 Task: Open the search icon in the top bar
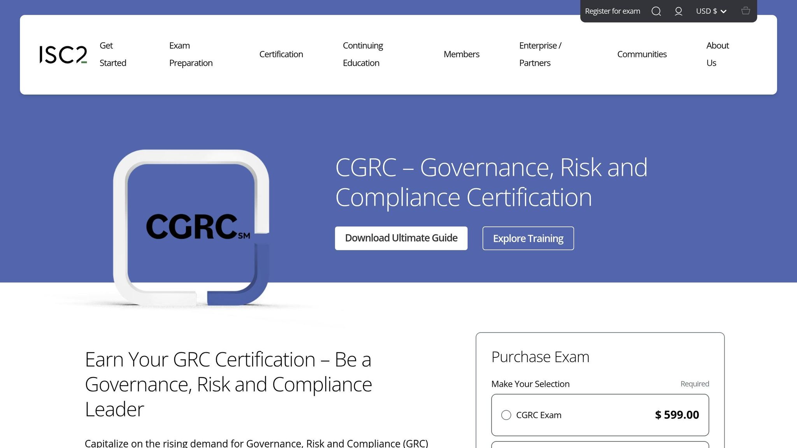(x=657, y=11)
